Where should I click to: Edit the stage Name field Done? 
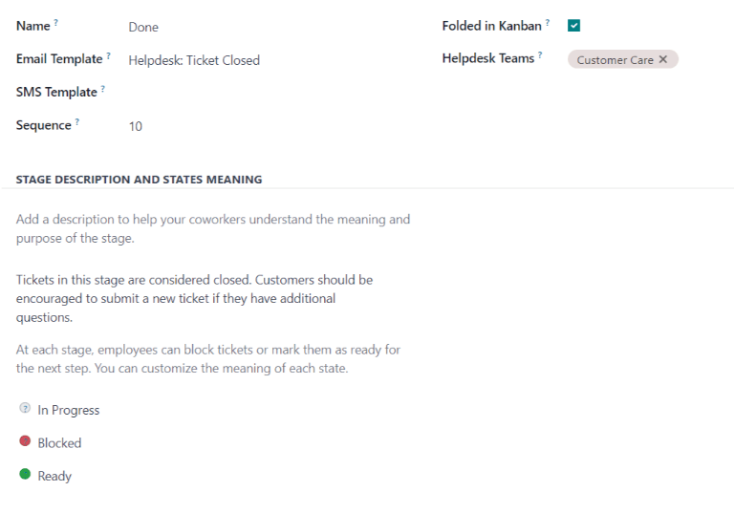268,27
